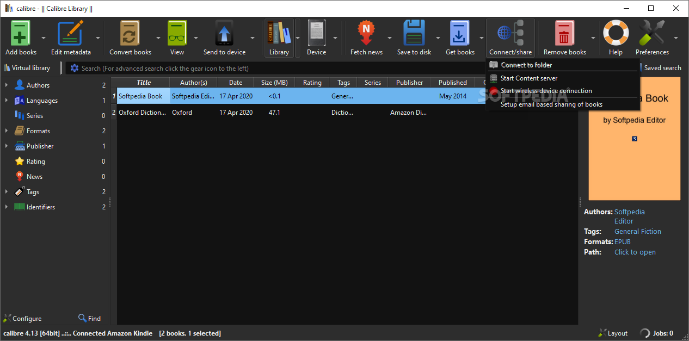689x341 pixels.
Task: Open the View book icon
Action: point(177,34)
